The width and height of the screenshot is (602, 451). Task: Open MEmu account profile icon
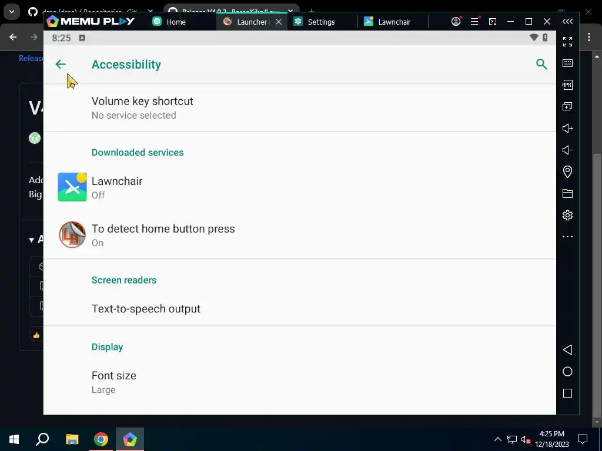click(456, 22)
